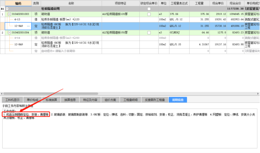The width and height of the screenshot is (260, 153).
Task: Click name cell 轻质条板隔墙 板厚(mm) ≤120
Action: pyautogui.click(x=71, y=19)
